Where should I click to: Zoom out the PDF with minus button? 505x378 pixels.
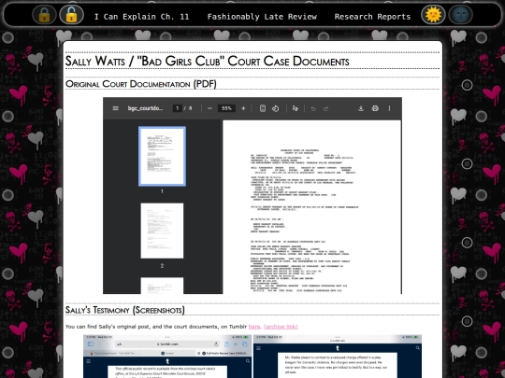(209, 108)
